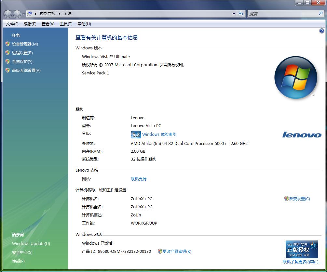Open the 帮助(H) menu
Viewport: 327px width, 272px height.
click(x=85, y=24)
